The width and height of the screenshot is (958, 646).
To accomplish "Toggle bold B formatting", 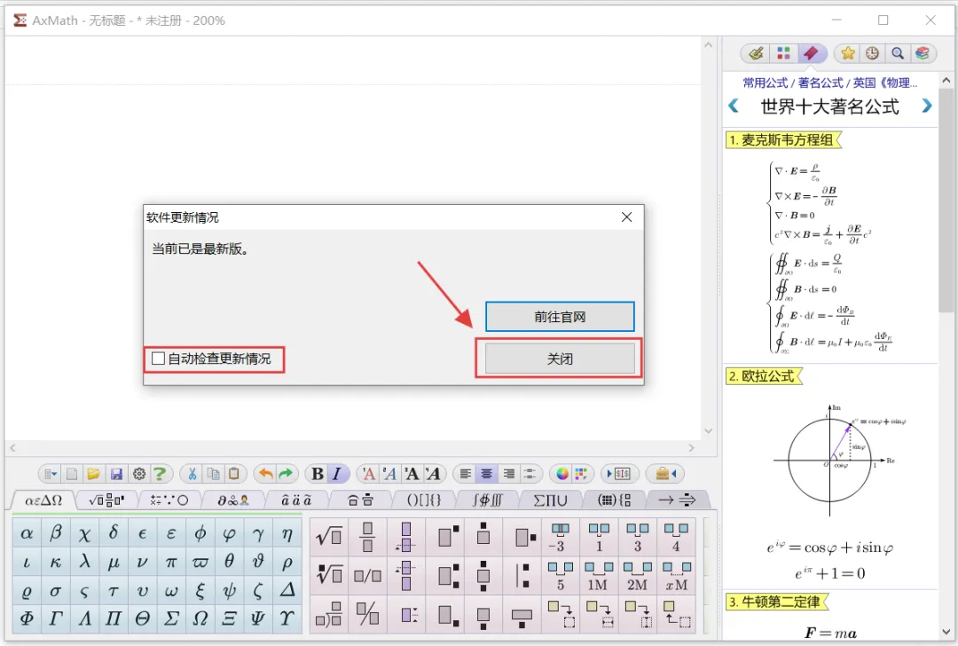I will pos(317,474).
